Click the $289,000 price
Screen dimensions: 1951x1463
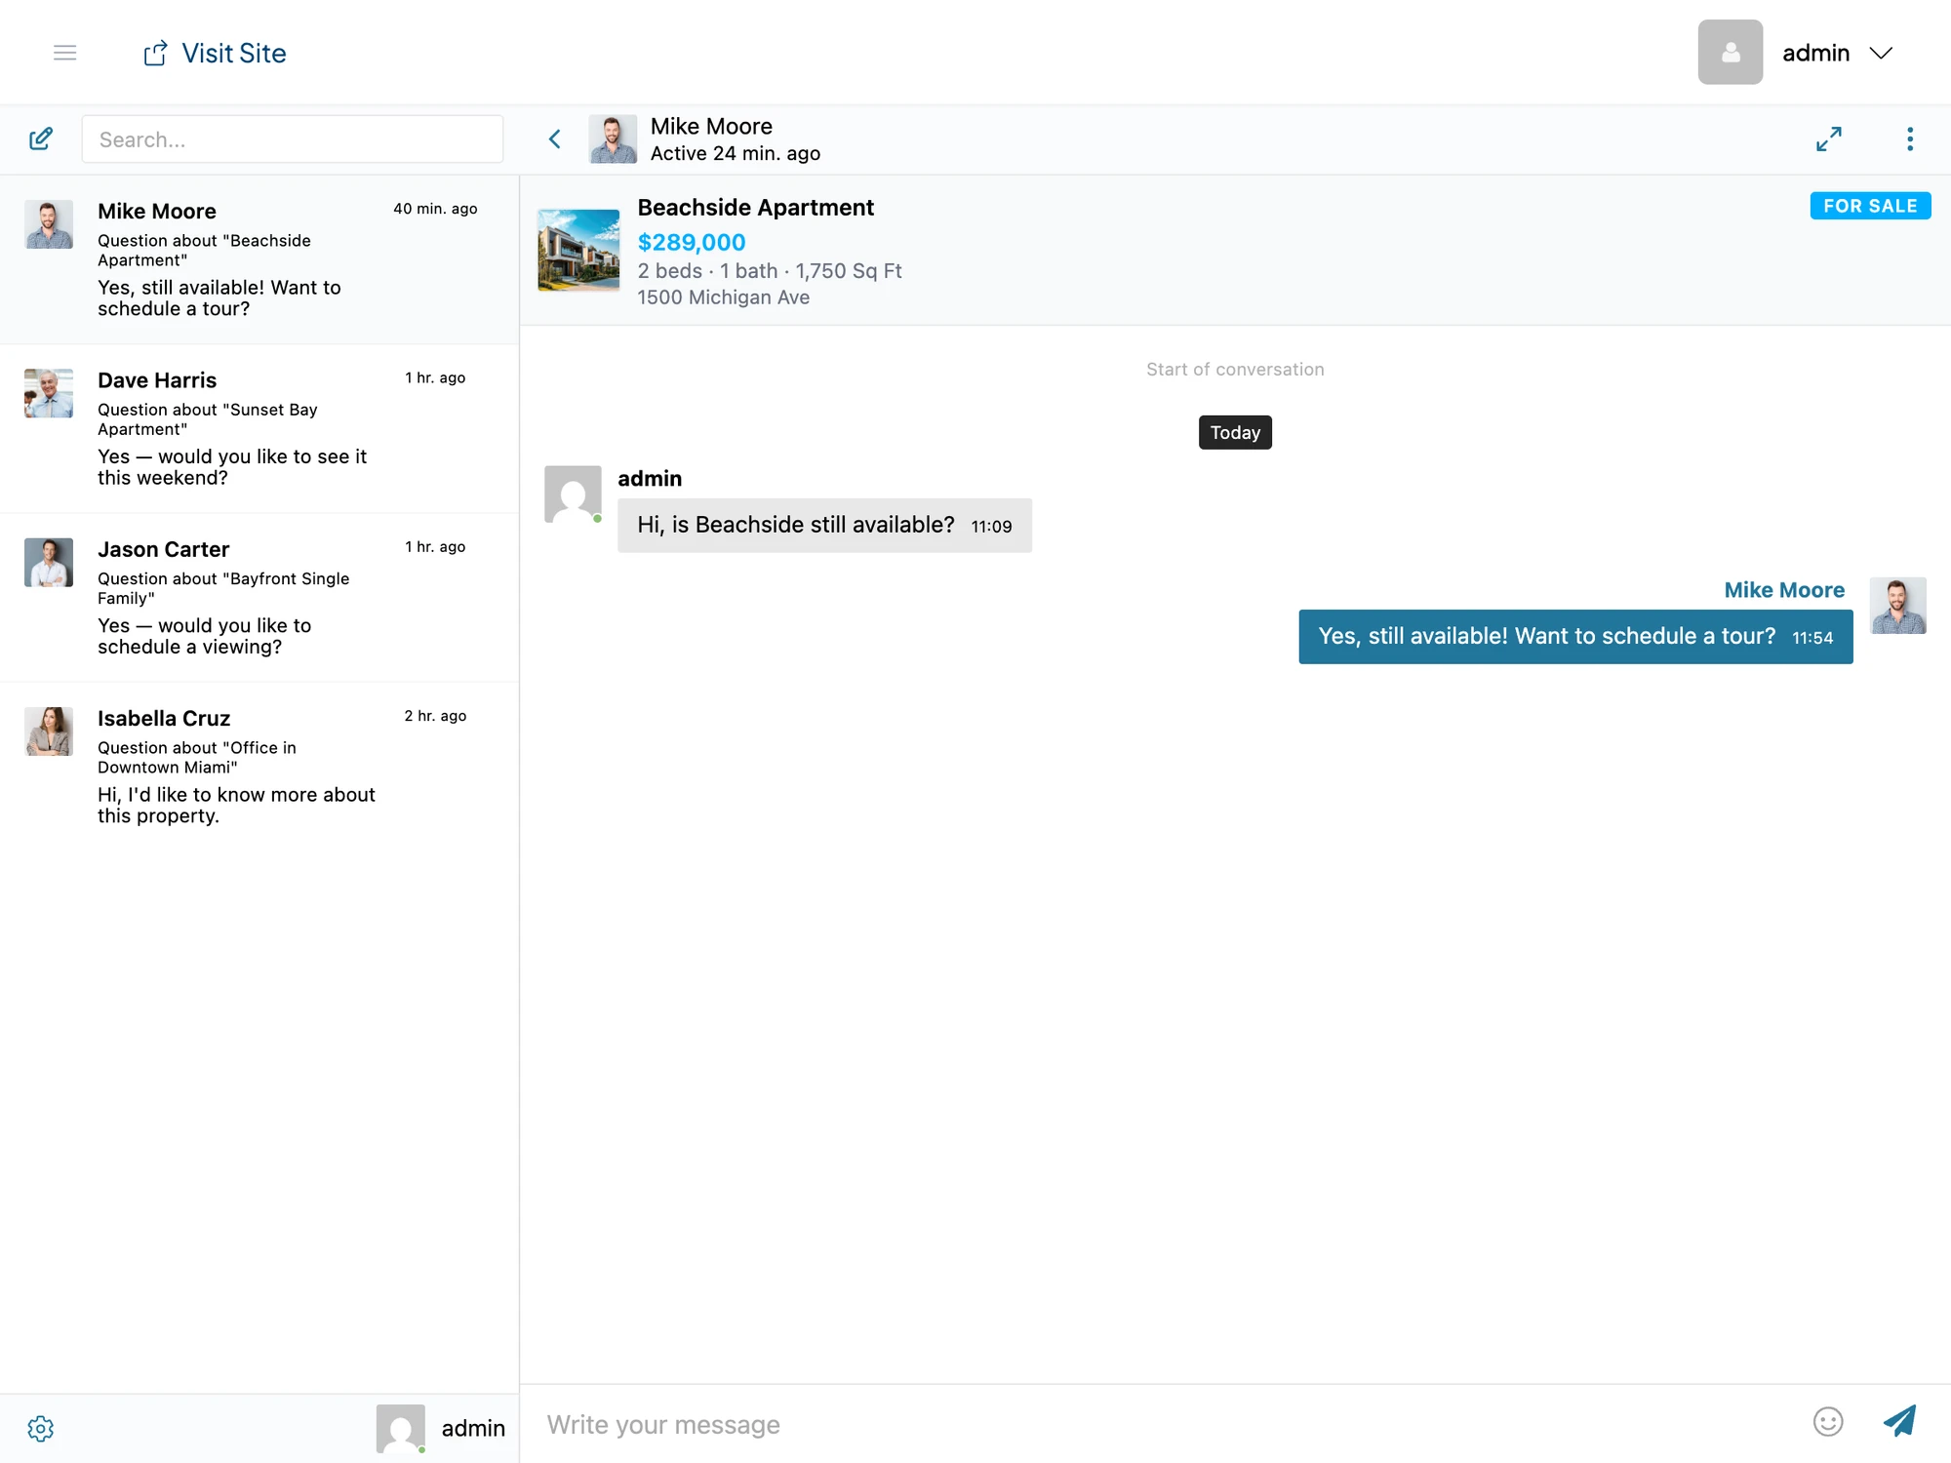pyautogui.click(x=691, y=242)
